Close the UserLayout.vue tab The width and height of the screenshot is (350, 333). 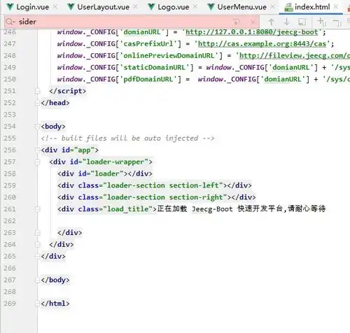pyautogui.click(x=135, y=7)
